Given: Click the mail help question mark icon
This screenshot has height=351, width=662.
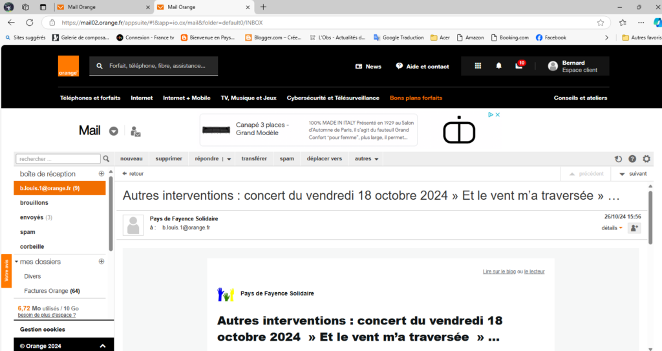Looking at the screenshot, I should (x=632, y=159).
